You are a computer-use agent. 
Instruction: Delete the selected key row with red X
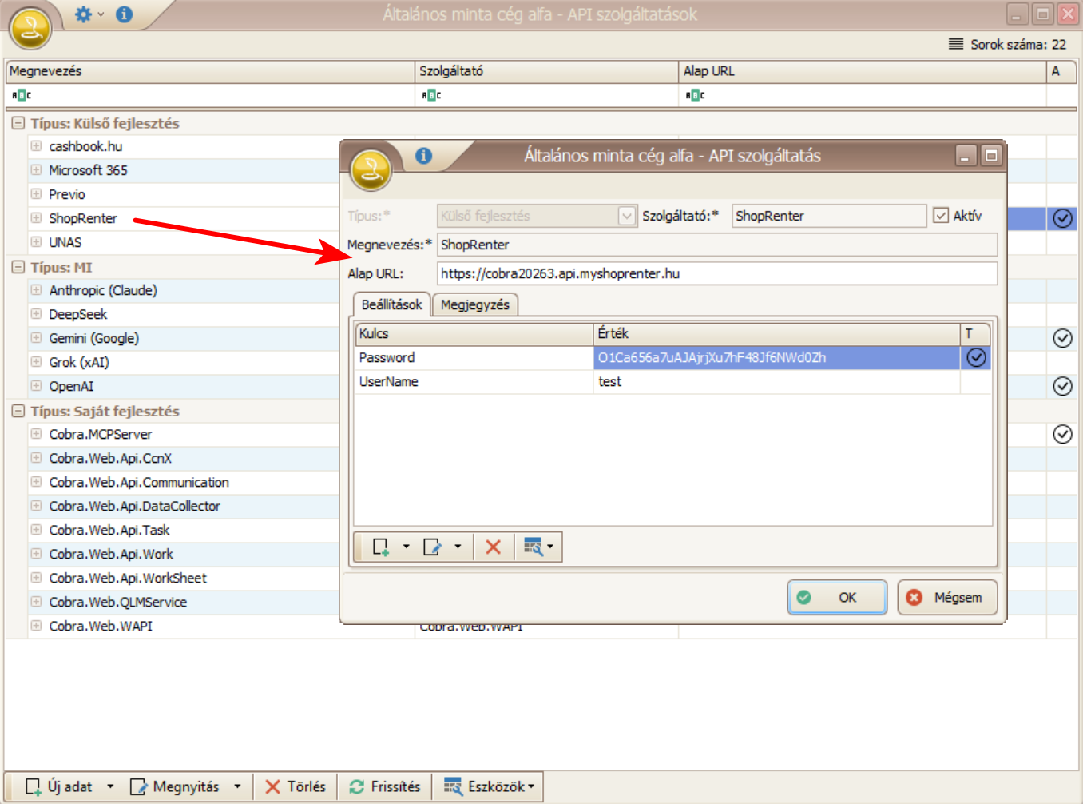[494, 547]
